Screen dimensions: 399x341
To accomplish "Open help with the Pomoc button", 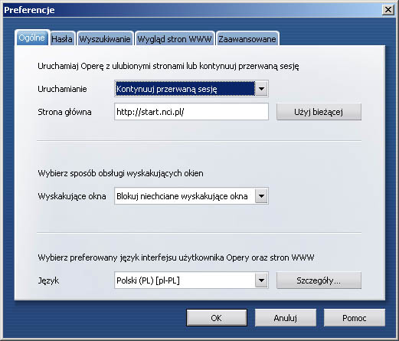I will tap(355, 318).
